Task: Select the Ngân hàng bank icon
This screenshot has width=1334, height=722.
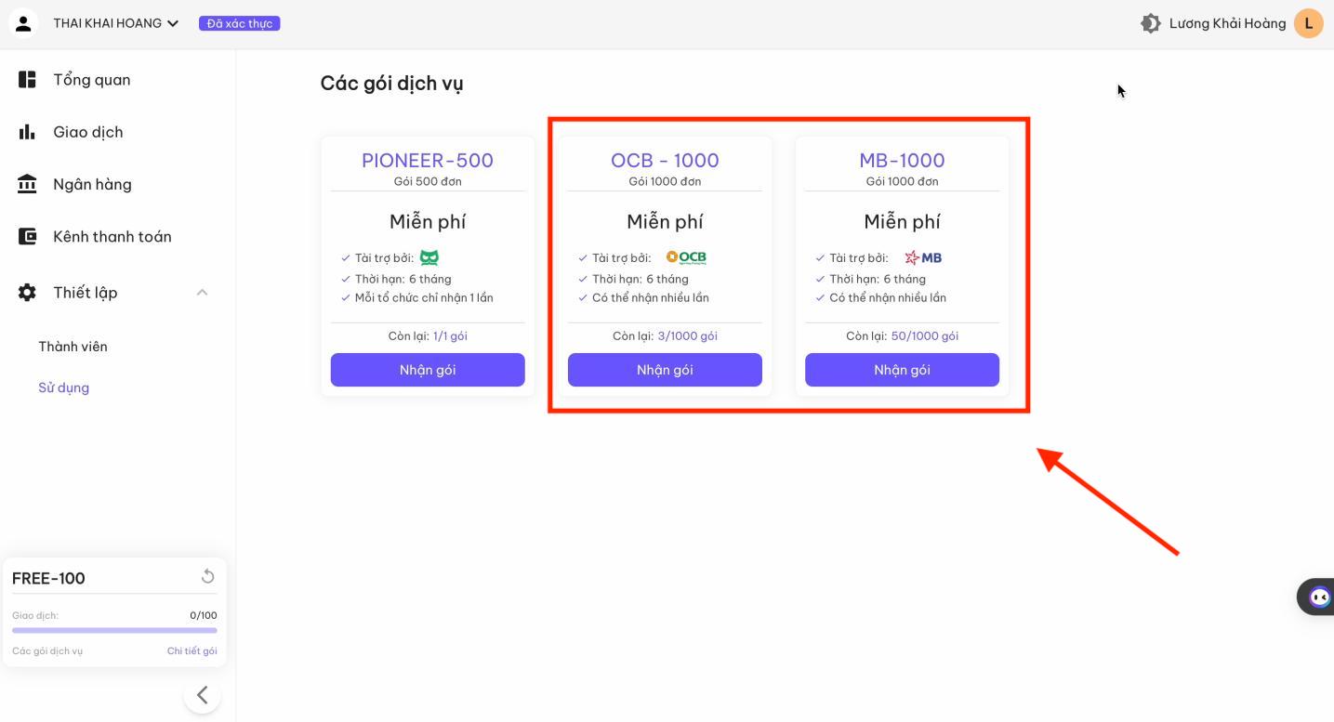Action: [27, 184]
